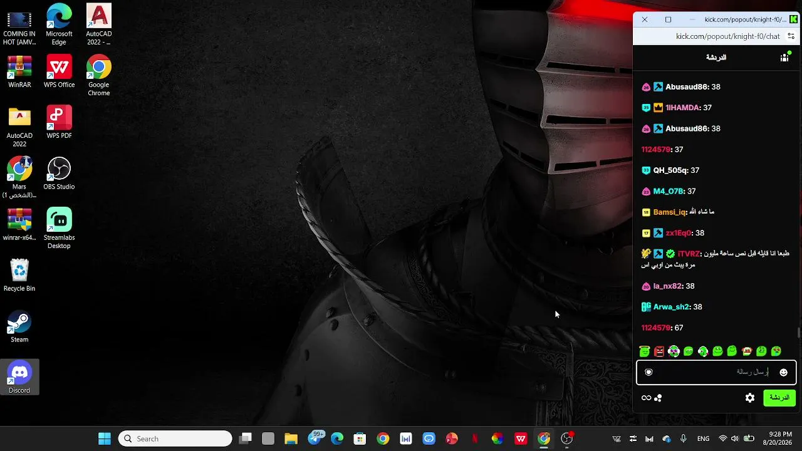
Task: Open Netflix from the taskbar
Action: (474, 438)
